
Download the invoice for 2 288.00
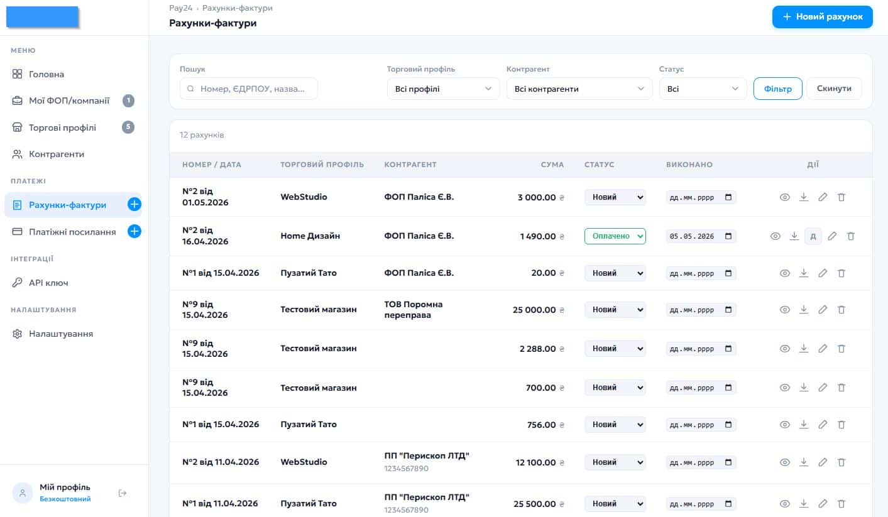click(x=804, y=349)
